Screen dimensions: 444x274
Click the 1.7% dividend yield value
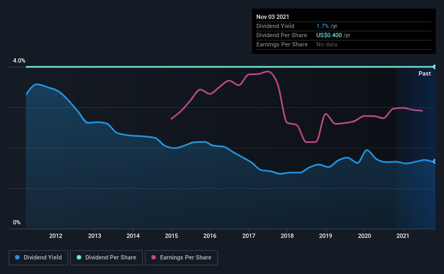322,26
